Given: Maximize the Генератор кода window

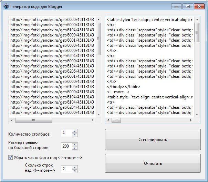Looking at the screenshot, I should point(188,7).
